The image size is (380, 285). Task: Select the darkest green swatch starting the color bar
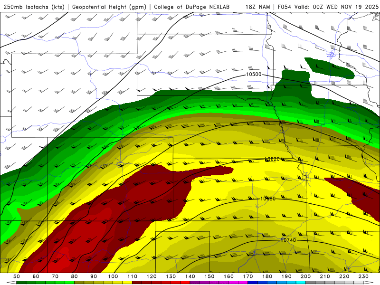coord(21,282)
